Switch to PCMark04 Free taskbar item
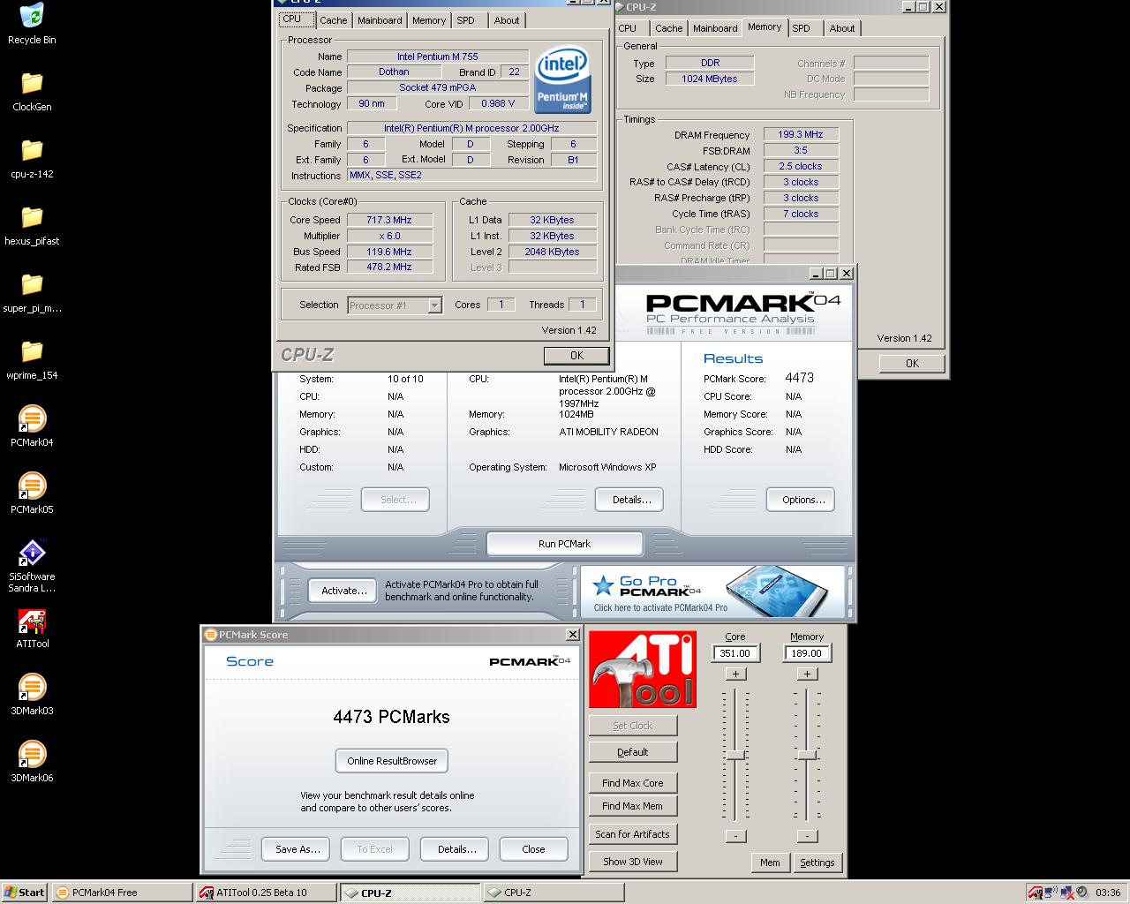The image size is (1130, 904). (122, 893)
